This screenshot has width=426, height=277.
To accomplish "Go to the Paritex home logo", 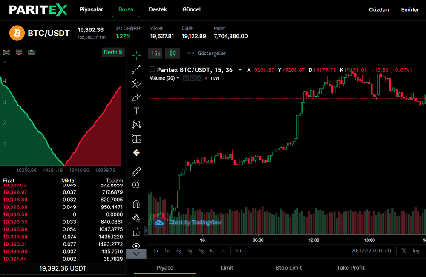I will (x=38, y=10).
